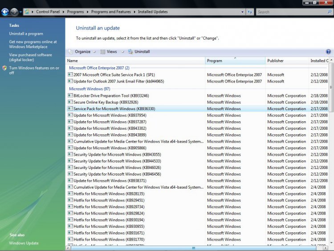
Task: Sort by the Program column header
Action: 235,61
